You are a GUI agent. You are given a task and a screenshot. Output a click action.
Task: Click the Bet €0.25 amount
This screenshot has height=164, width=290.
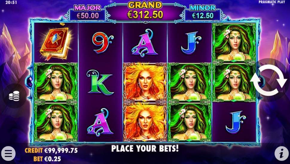click(47, 159)
